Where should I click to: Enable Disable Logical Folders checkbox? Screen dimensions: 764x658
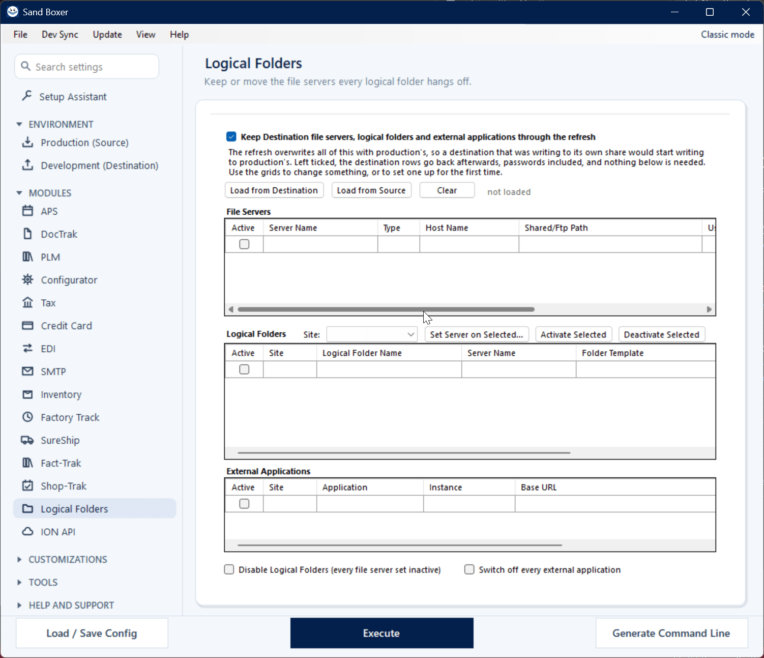coord(229,569)
